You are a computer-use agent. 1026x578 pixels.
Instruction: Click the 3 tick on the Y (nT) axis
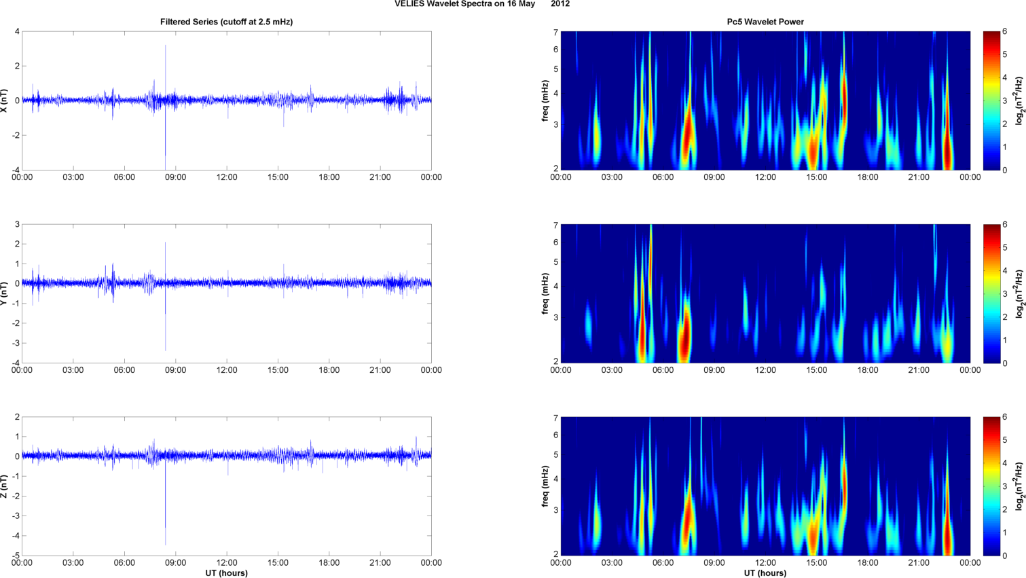click(18, 224)
